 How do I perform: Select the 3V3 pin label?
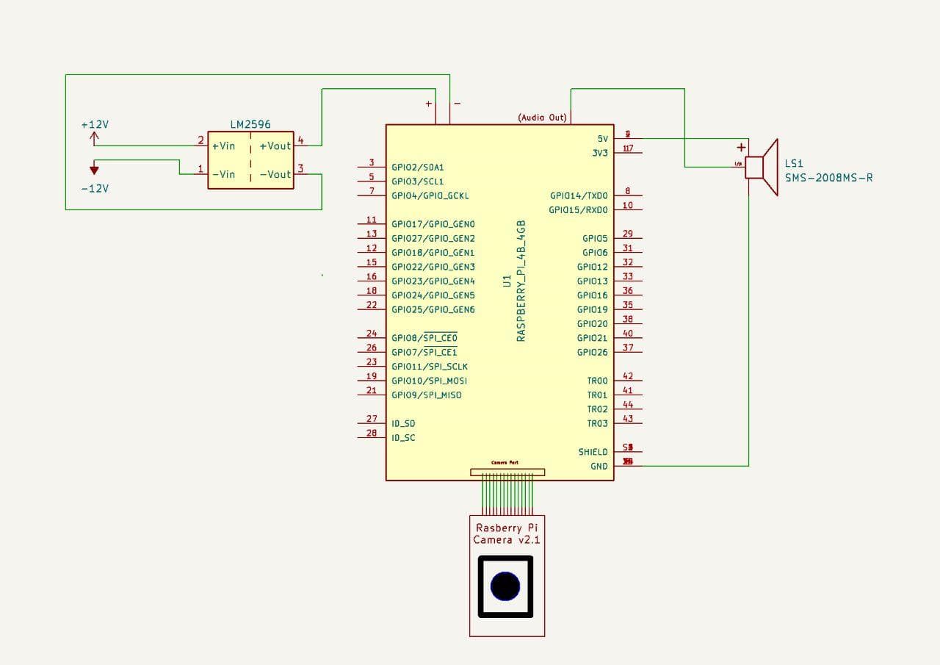click(600, 153)
